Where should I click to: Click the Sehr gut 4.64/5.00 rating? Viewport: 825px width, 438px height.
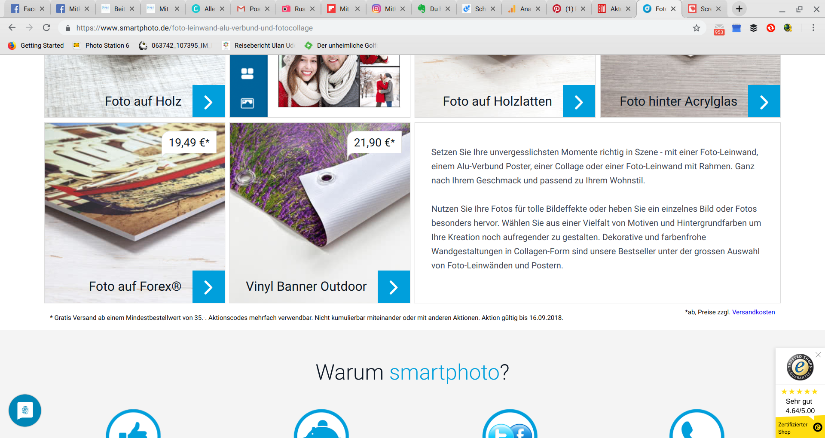(800, 406)
